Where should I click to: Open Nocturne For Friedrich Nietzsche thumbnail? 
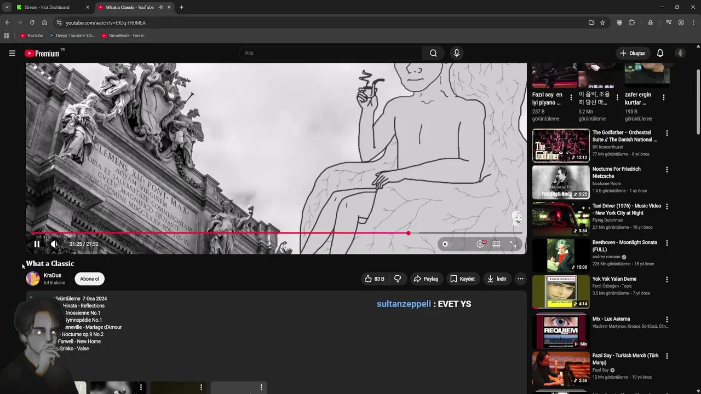pos(561,182)
